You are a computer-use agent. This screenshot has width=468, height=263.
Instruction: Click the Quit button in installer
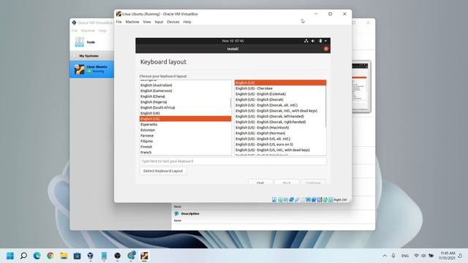(260, 182)
